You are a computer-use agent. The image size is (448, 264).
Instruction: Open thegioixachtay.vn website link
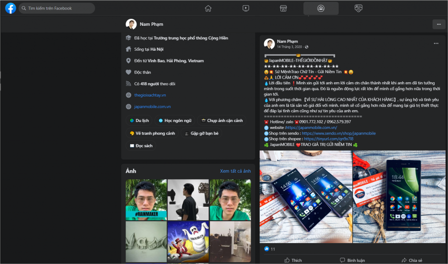(150, 95)
